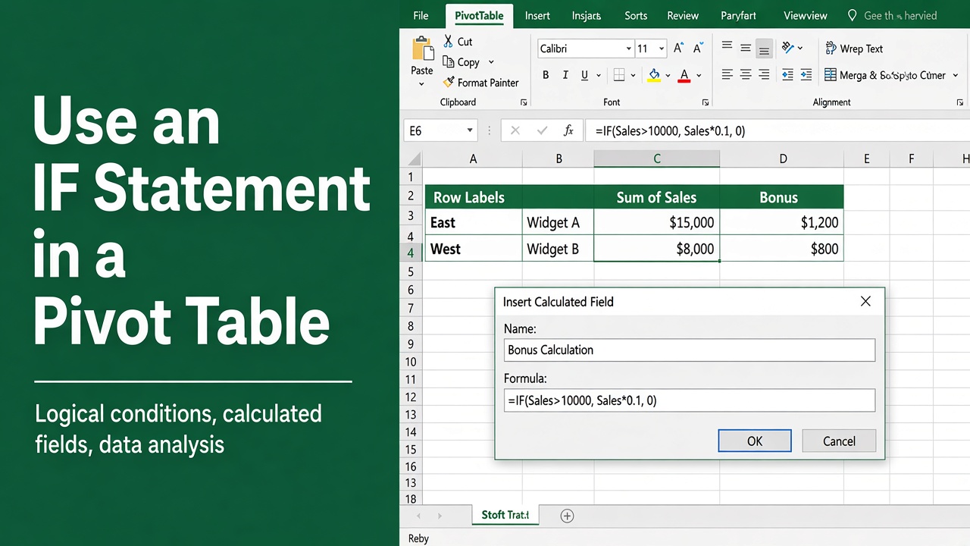Decrease indent icon
Viewport: 970px width, 546px height.
click(788, 75)
